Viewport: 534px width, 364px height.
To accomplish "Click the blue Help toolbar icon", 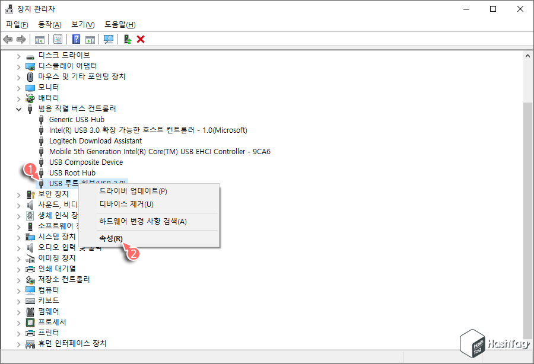I will coord(75,39).
